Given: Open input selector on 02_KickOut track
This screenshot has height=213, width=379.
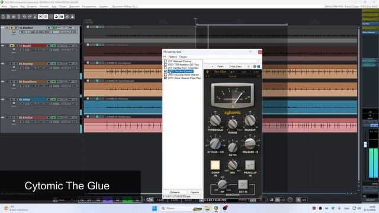Looking at the screenshot, I should tap(45, 122).
